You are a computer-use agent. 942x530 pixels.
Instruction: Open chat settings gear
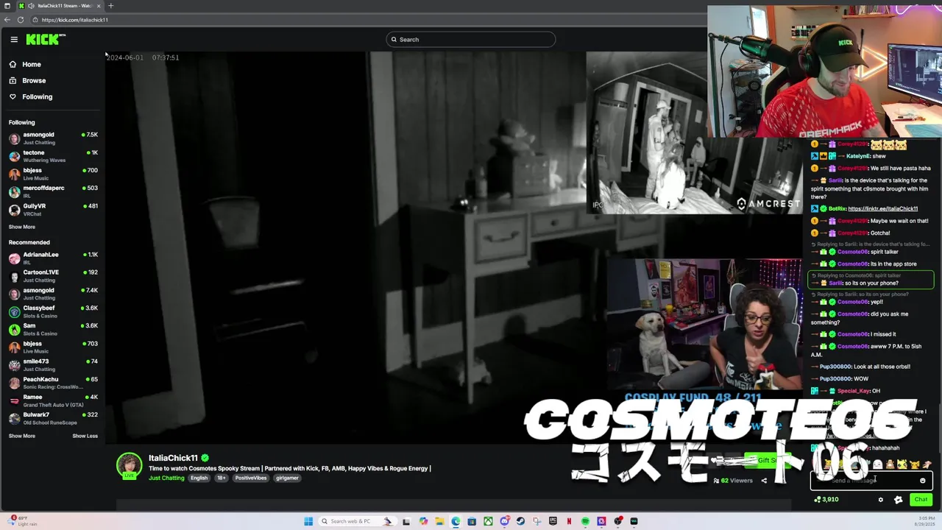tap(881, 500)
